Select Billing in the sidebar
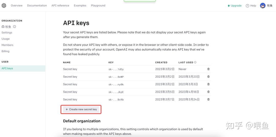The width and height of the screenshot is (276, 137). click(5, 51)
